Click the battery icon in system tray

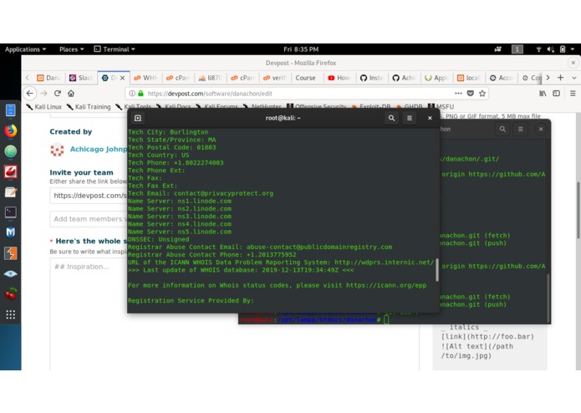click(x=563, y=48)
